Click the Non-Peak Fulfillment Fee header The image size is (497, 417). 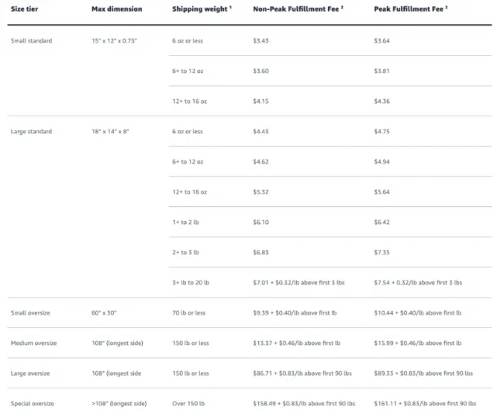pyautogui.click(x=298, y=9)
